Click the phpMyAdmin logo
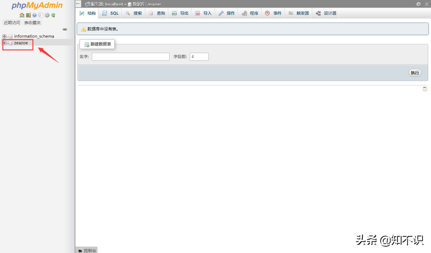The height and width of the screenshot is (253, 431). pyautogui.click(x=37, y=5)
